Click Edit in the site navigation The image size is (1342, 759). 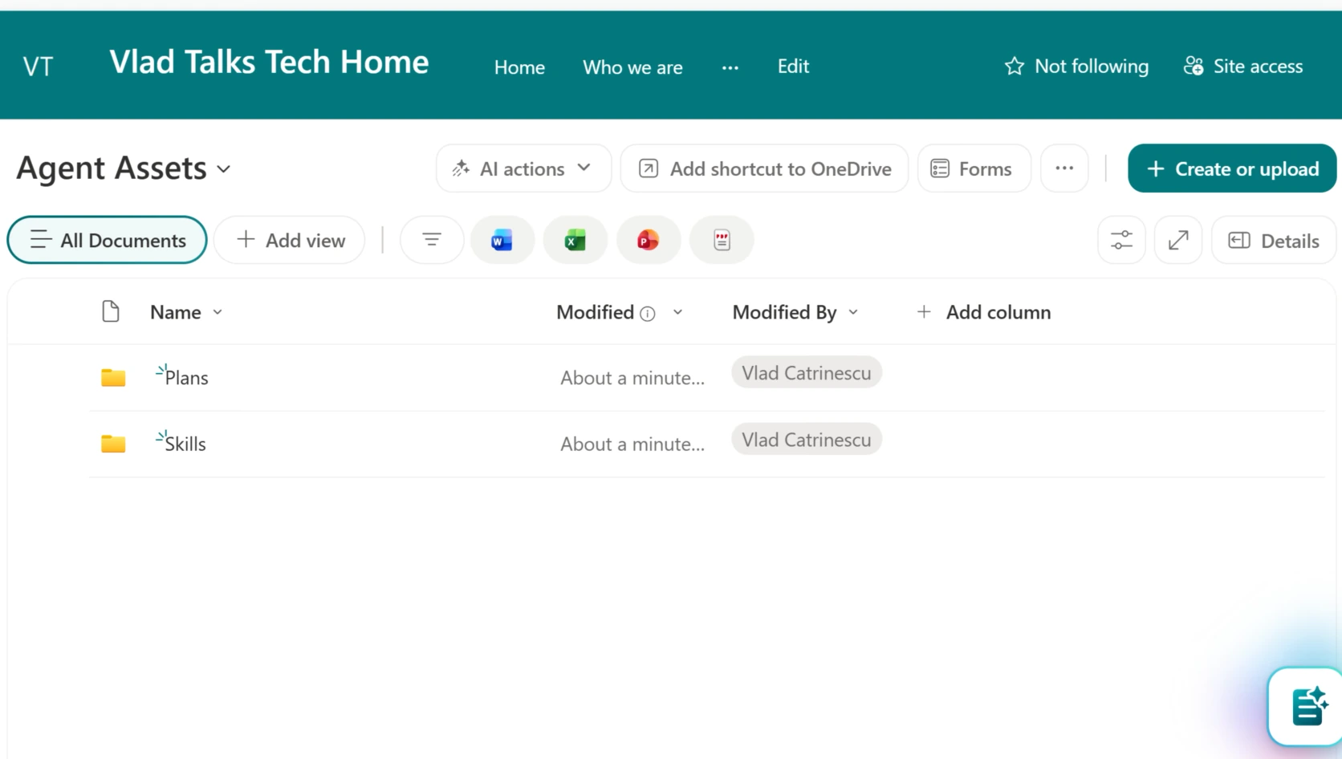(793, 67)
